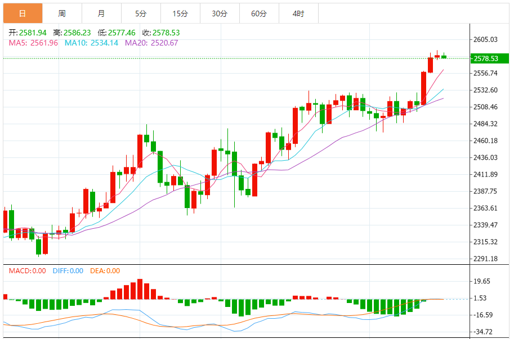Click the 2315.32 price axis label
Screen dimensions: 514x339
click(485, 242)
